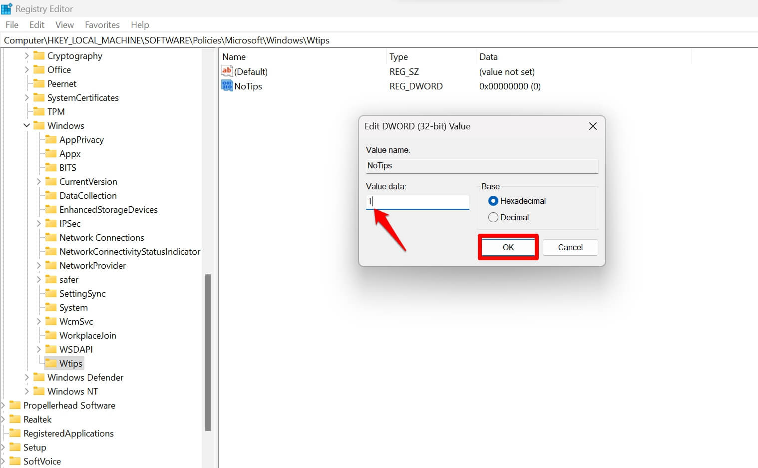
Task: Click the SoftVoice folder icon
Action: pos(15,461)
